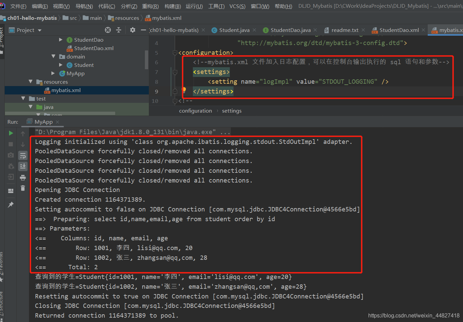Open the 文件(F) menu
Viewport: 463px width, 322px height.
coord(18,6)
